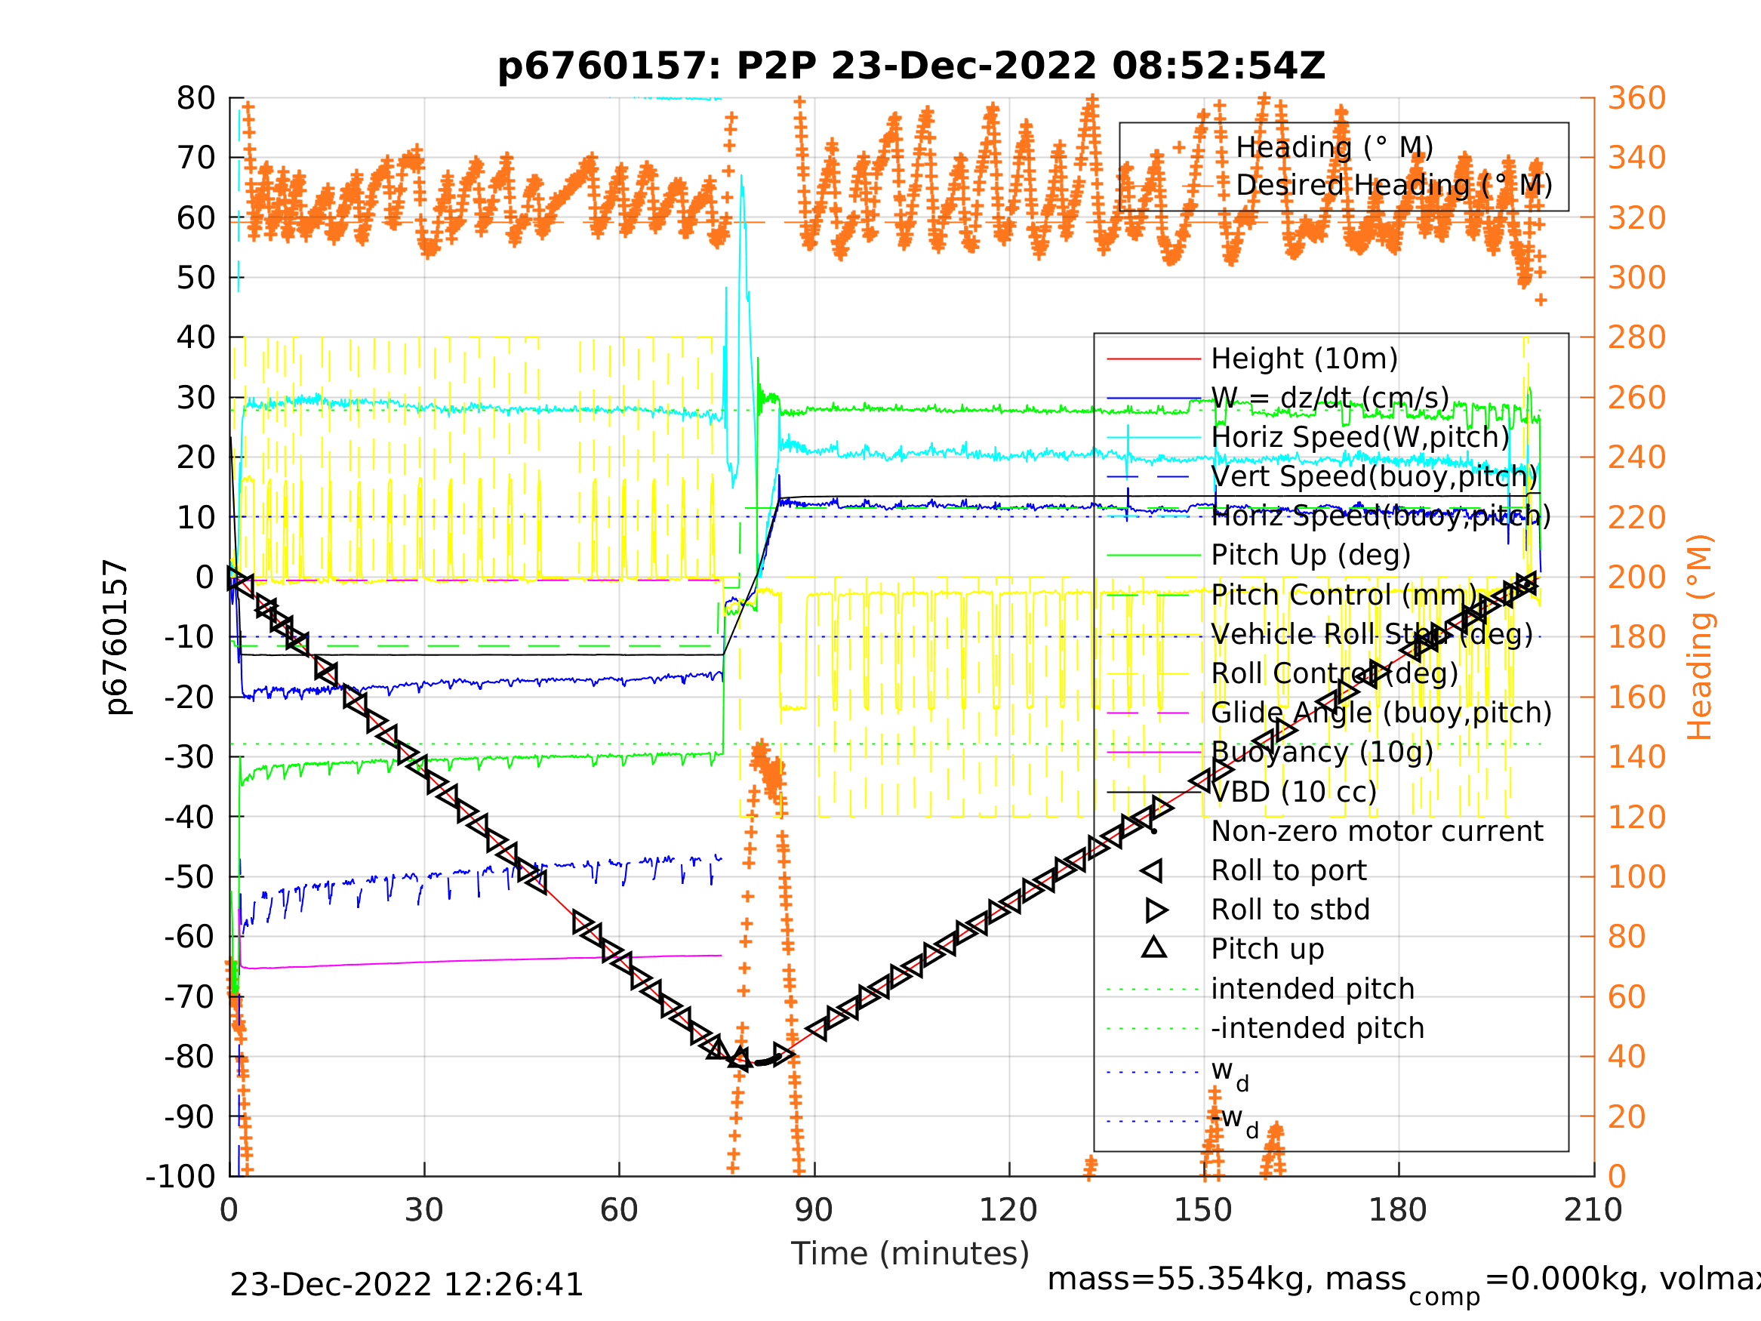The image size is (1761, 1321).
Task: Click the blue dotted line sample beside w_d entry
Action: 1153,1073
